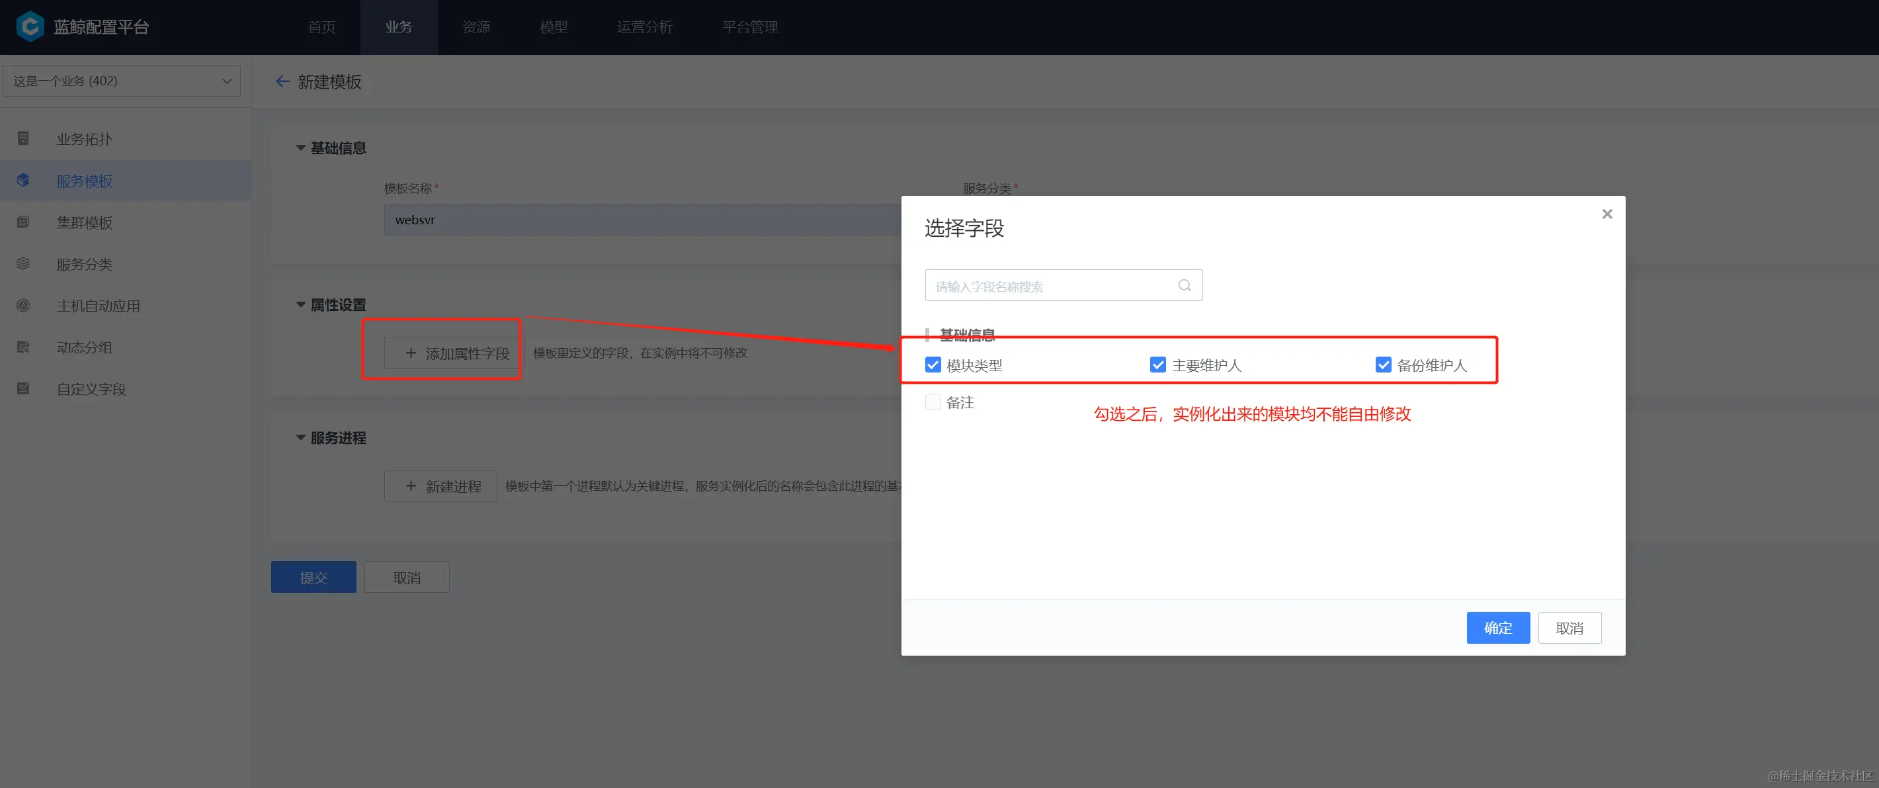Viewport: 1879px width, 788px height.
Task: Select 服务模板 in the sidebar
Action: [126, 180]
